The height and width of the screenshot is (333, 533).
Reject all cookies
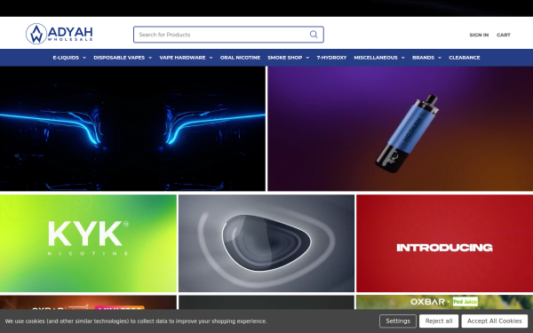tap(439, 321)
